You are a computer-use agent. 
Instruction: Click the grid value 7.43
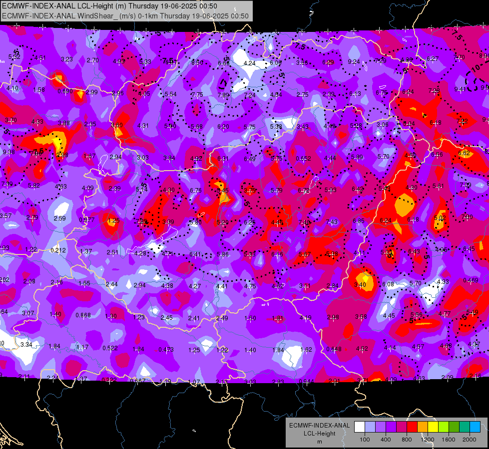[332, 222]
